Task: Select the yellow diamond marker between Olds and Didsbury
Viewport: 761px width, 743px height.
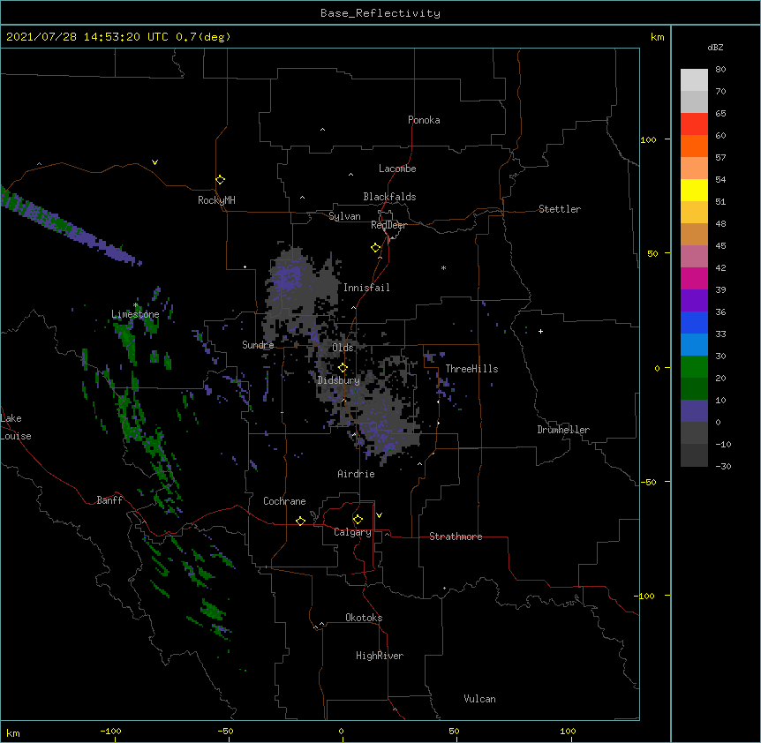Action: click(343, 367)
